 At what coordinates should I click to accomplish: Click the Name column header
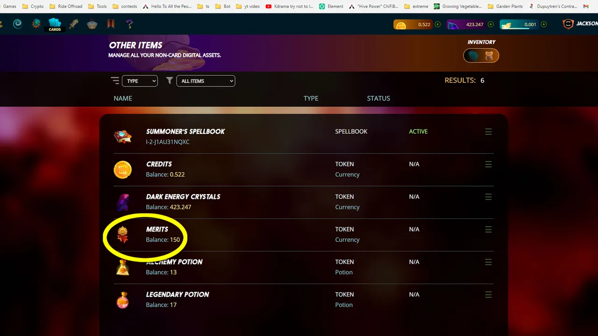click(123, 98)
